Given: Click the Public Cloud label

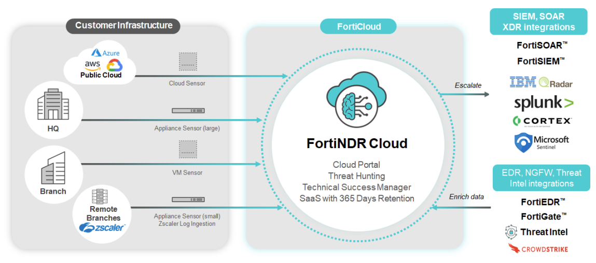Looking at the screenshot, I should click(101, 75).
